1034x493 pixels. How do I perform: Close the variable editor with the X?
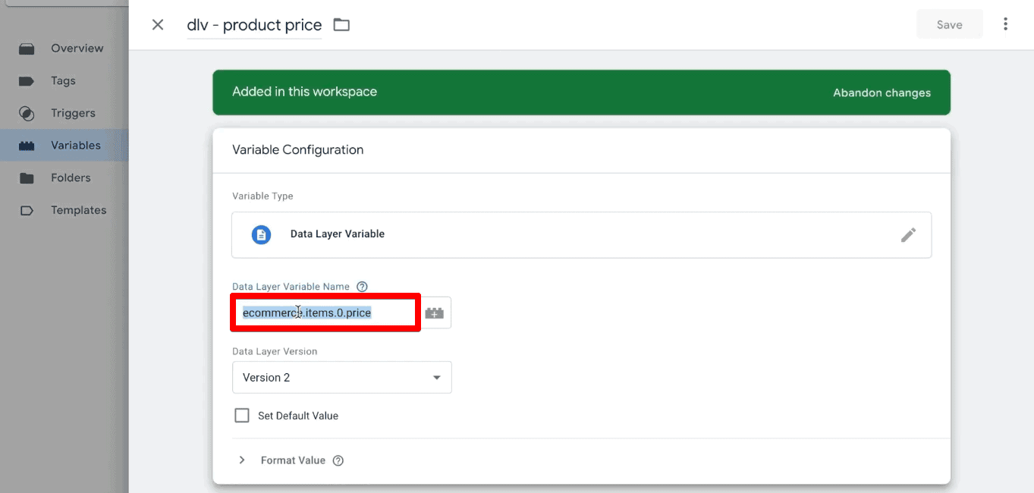pyautogui.click(x=158, y=24)
